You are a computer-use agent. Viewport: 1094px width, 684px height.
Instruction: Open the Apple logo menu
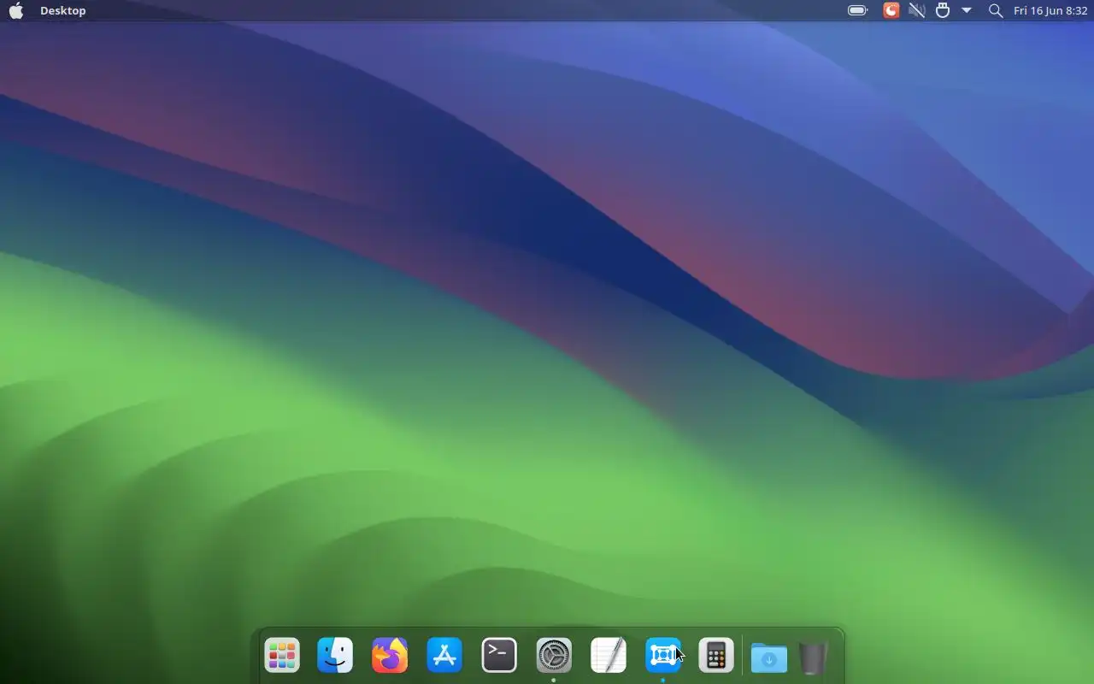16,10
